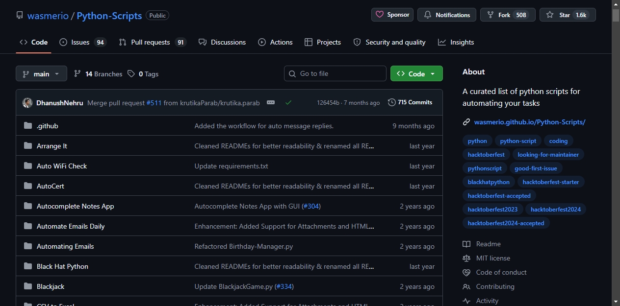The width and height of the screenshot is (620, 306).
Task: Click the folder icon beside Blackjack
Action: pos(28,286)
